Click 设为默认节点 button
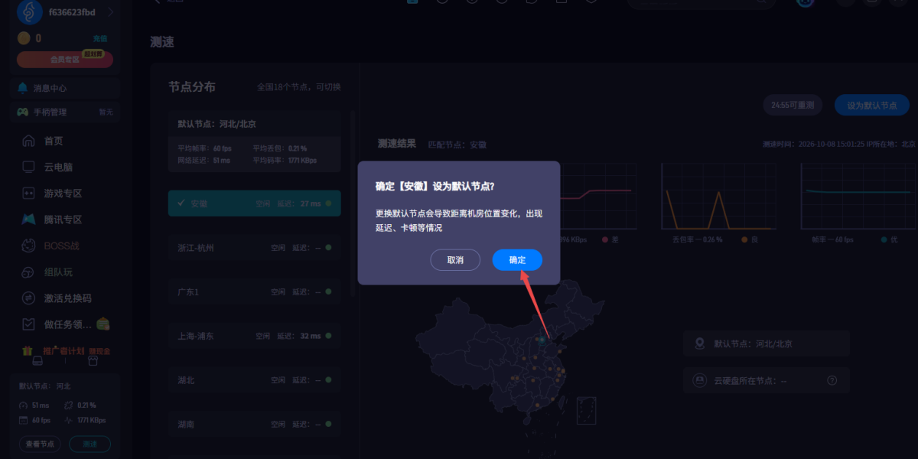Screen dimensions: 918x459 click(x=871, y=106)
